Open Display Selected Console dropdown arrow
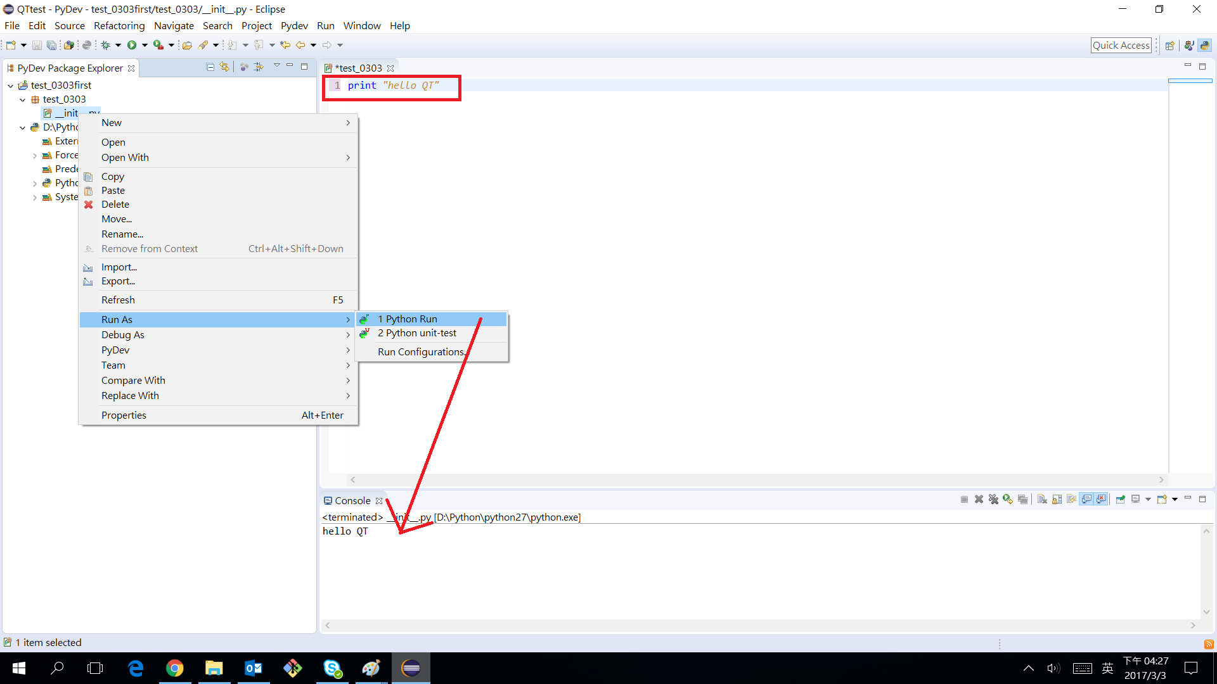This screenshot has width=1217, height=684. tap(1148, 500)
